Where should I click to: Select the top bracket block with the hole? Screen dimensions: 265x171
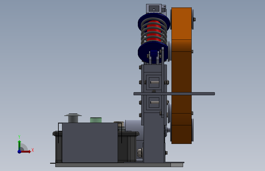(154, 9)
